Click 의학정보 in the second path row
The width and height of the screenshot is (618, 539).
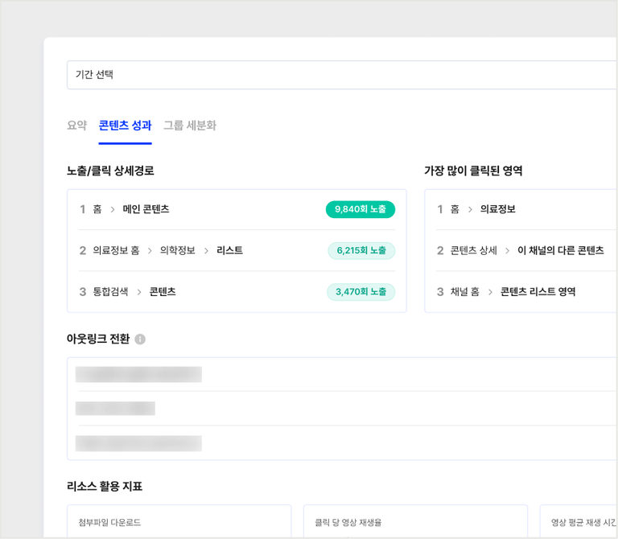click(x=178, y=250)
